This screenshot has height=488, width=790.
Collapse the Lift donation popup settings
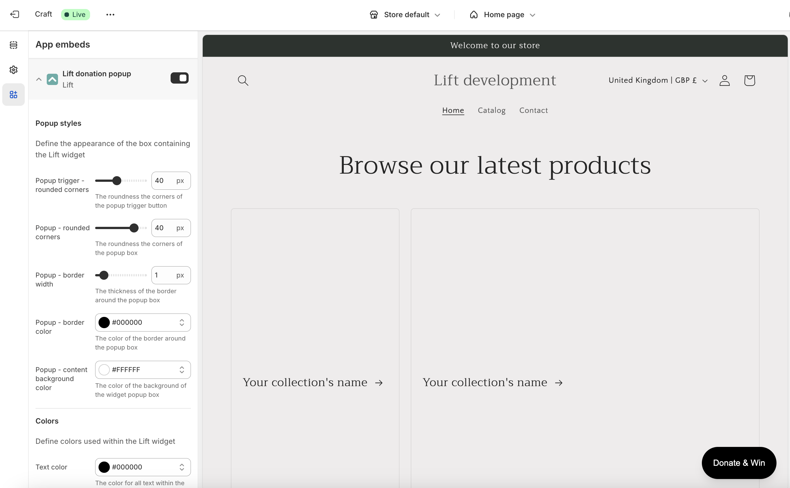[39, 79]
